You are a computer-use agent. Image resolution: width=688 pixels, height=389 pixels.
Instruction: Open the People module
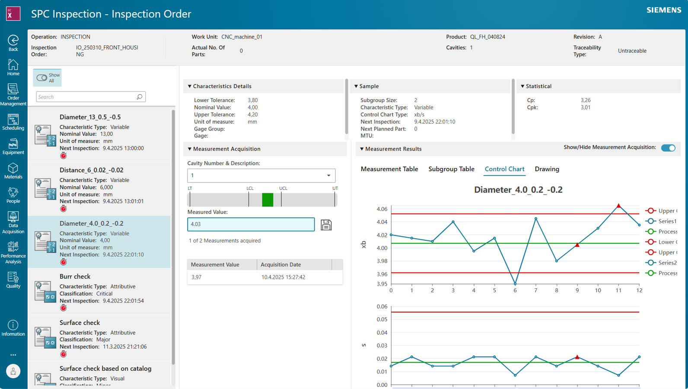click(13, 195)
